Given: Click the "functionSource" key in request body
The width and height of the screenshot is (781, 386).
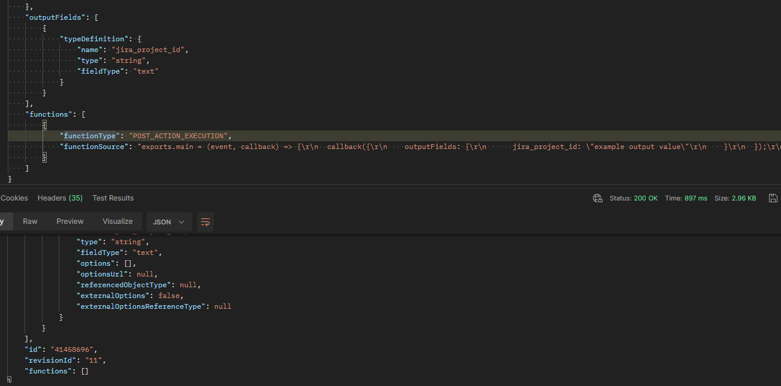Looking at the screenshot, I should click(x=94, y=147).
